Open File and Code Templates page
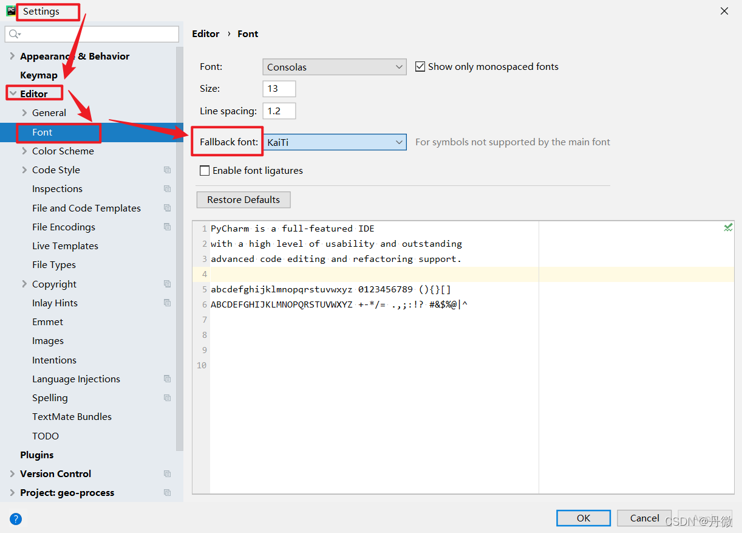 (86, 208)
